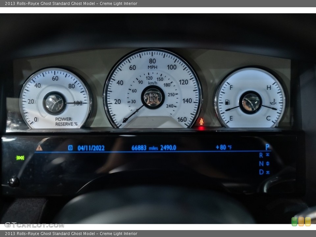Click the 240 km/h mark on inner scale
316x237 pixels.
170,106
